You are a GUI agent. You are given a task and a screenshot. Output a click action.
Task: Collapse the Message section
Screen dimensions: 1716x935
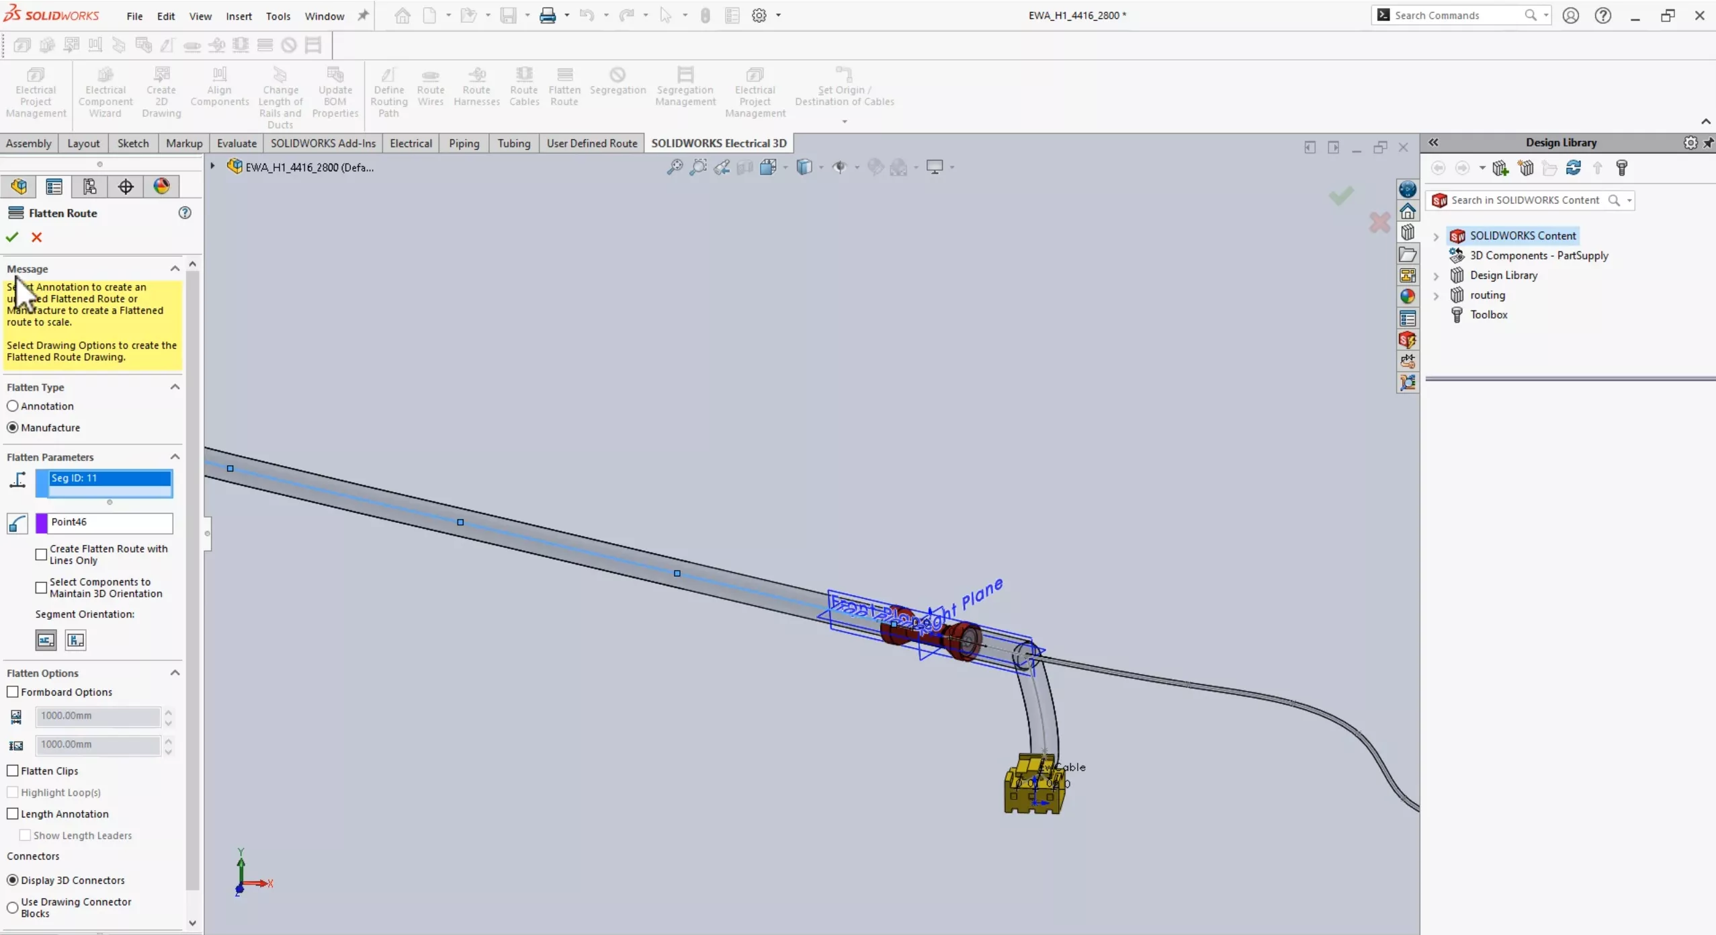pos(175,267)
